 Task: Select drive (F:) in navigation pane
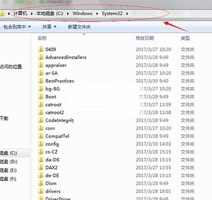(x=8, y=179)
